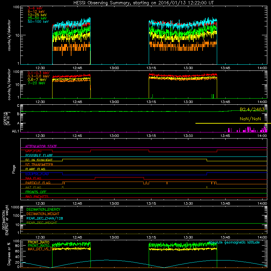The height and width of the screenshot is (271, 271).
Task: Click the green FRONT_RATIO_1225 legend label
Action: [44, 246]
